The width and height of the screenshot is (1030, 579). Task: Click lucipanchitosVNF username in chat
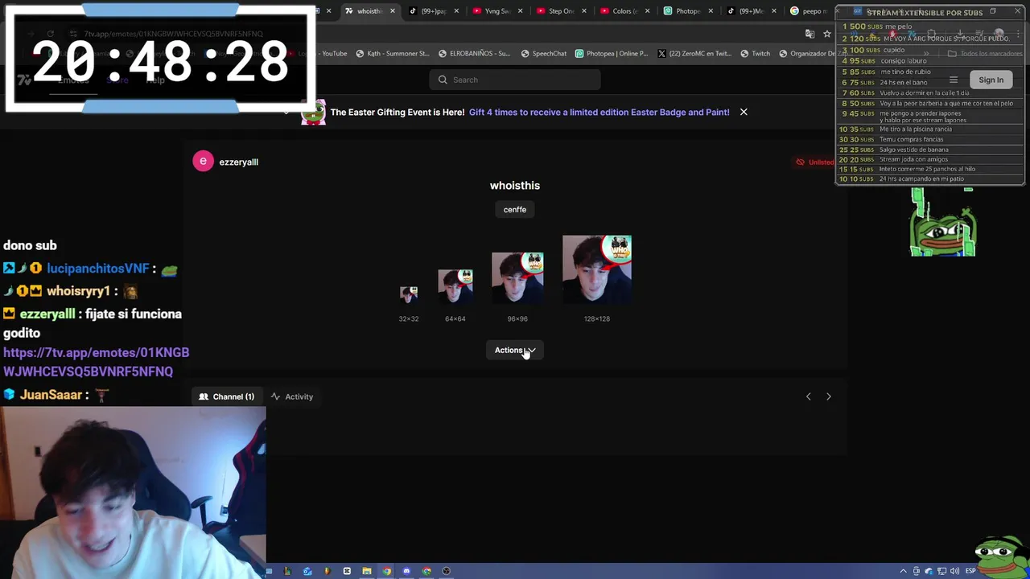click(98, 269)
